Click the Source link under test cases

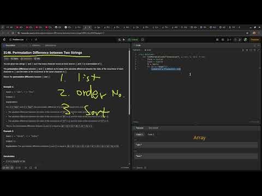pos(140,168)
